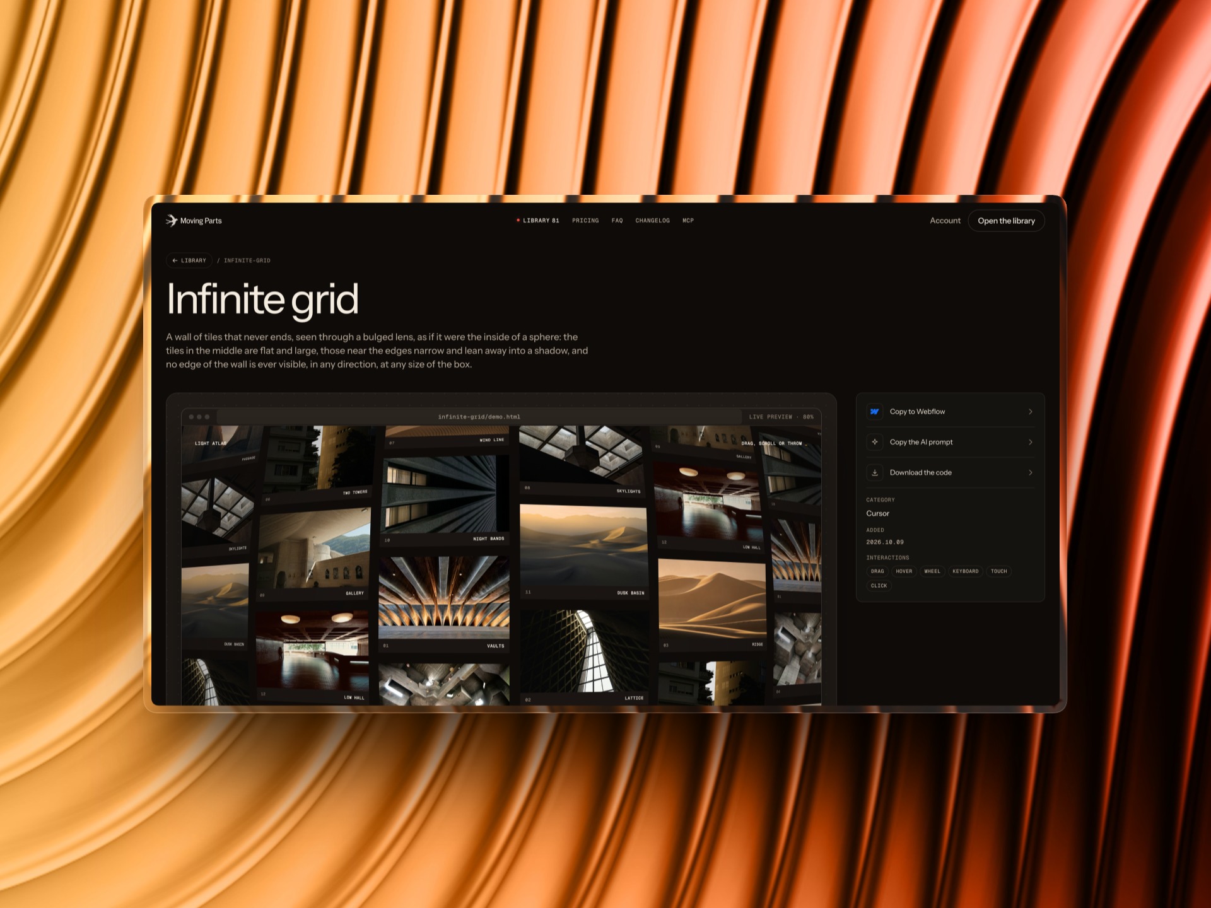Click the Open the library button
This screenshot has height=908, width=1211.
(x=1006, y=221)
